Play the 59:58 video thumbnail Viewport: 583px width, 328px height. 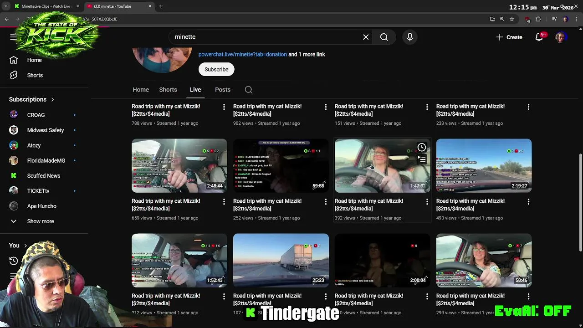coord(281,165)
